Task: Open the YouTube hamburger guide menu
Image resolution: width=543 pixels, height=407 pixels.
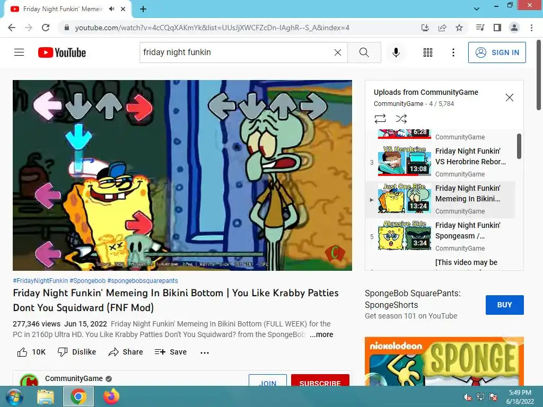Action: pos(19,52)
